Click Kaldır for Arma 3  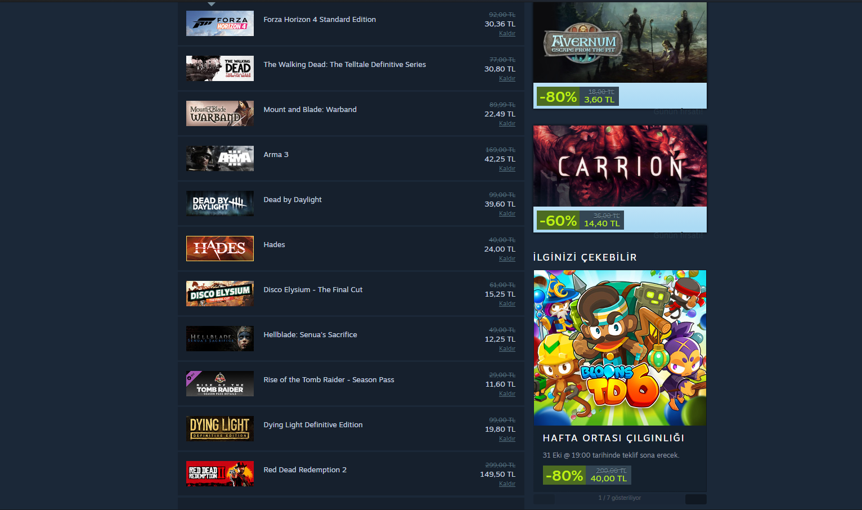[507, 168]
